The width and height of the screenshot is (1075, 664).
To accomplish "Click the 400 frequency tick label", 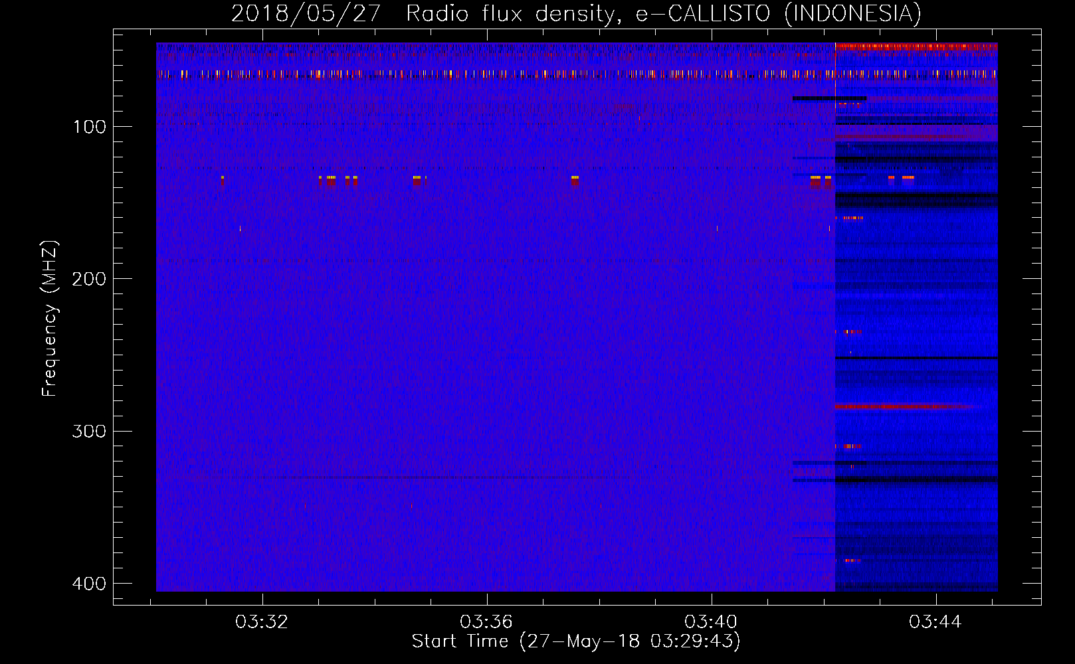I will coord(89,584).
